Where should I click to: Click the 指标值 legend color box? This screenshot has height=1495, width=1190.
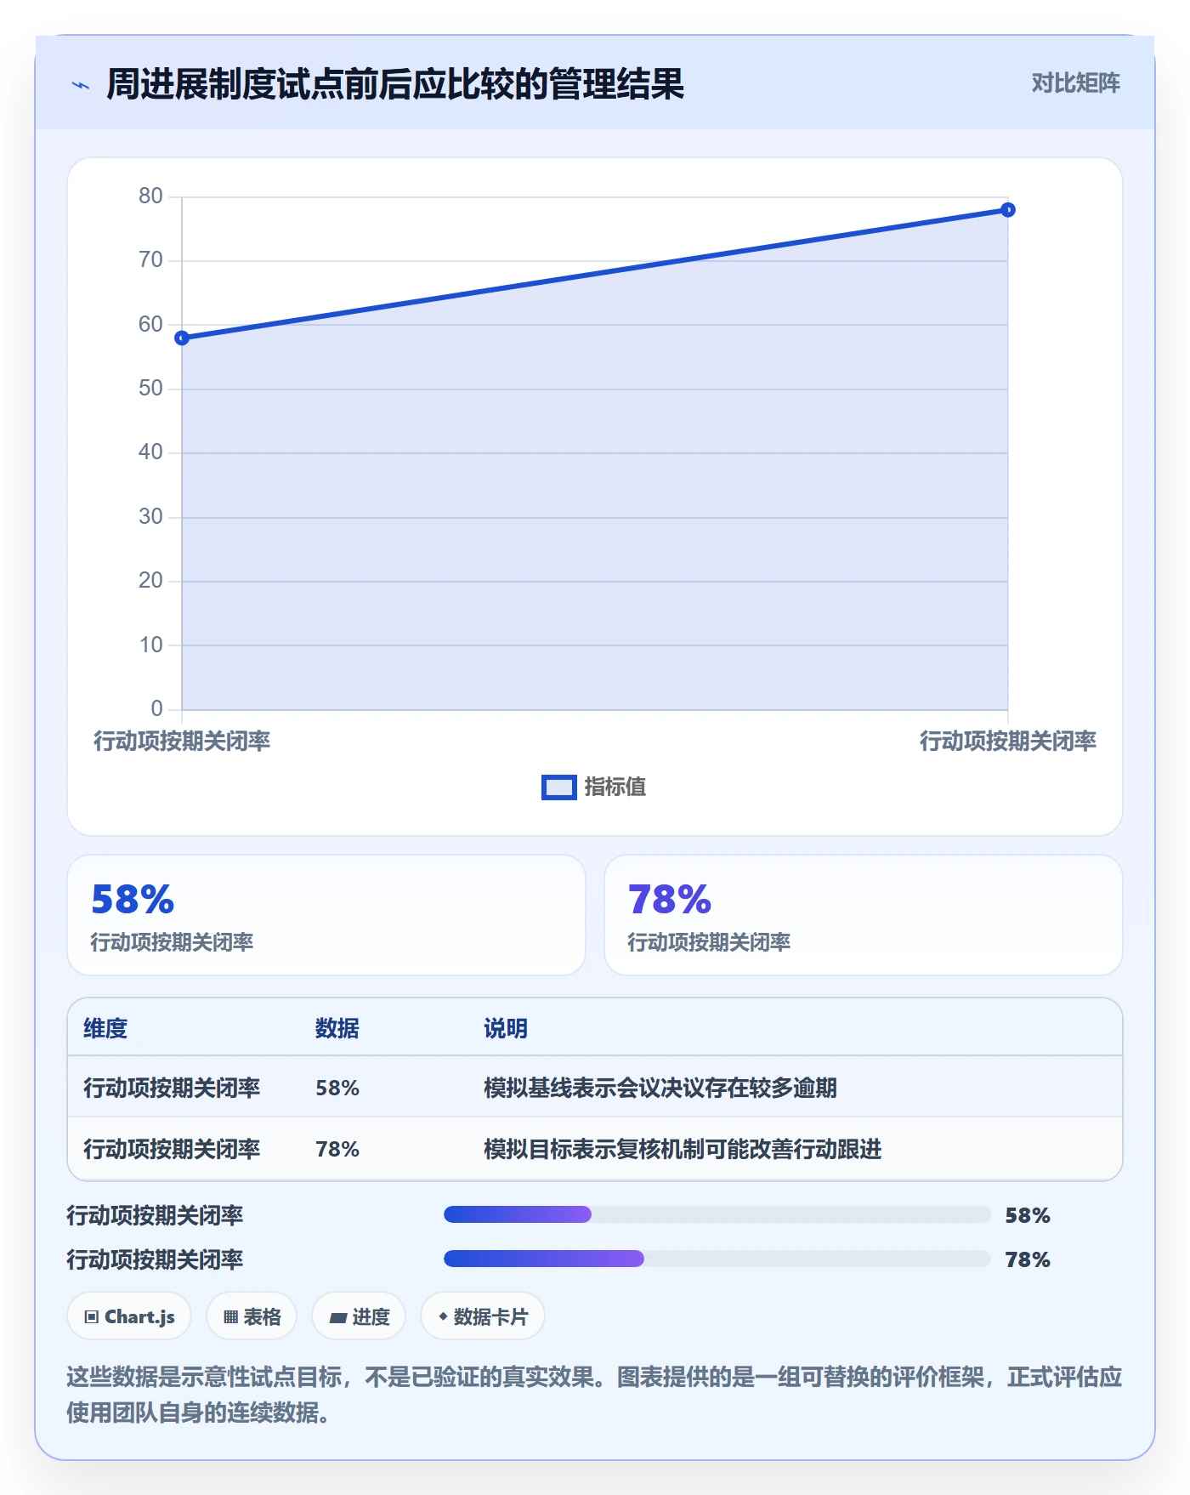558,787
